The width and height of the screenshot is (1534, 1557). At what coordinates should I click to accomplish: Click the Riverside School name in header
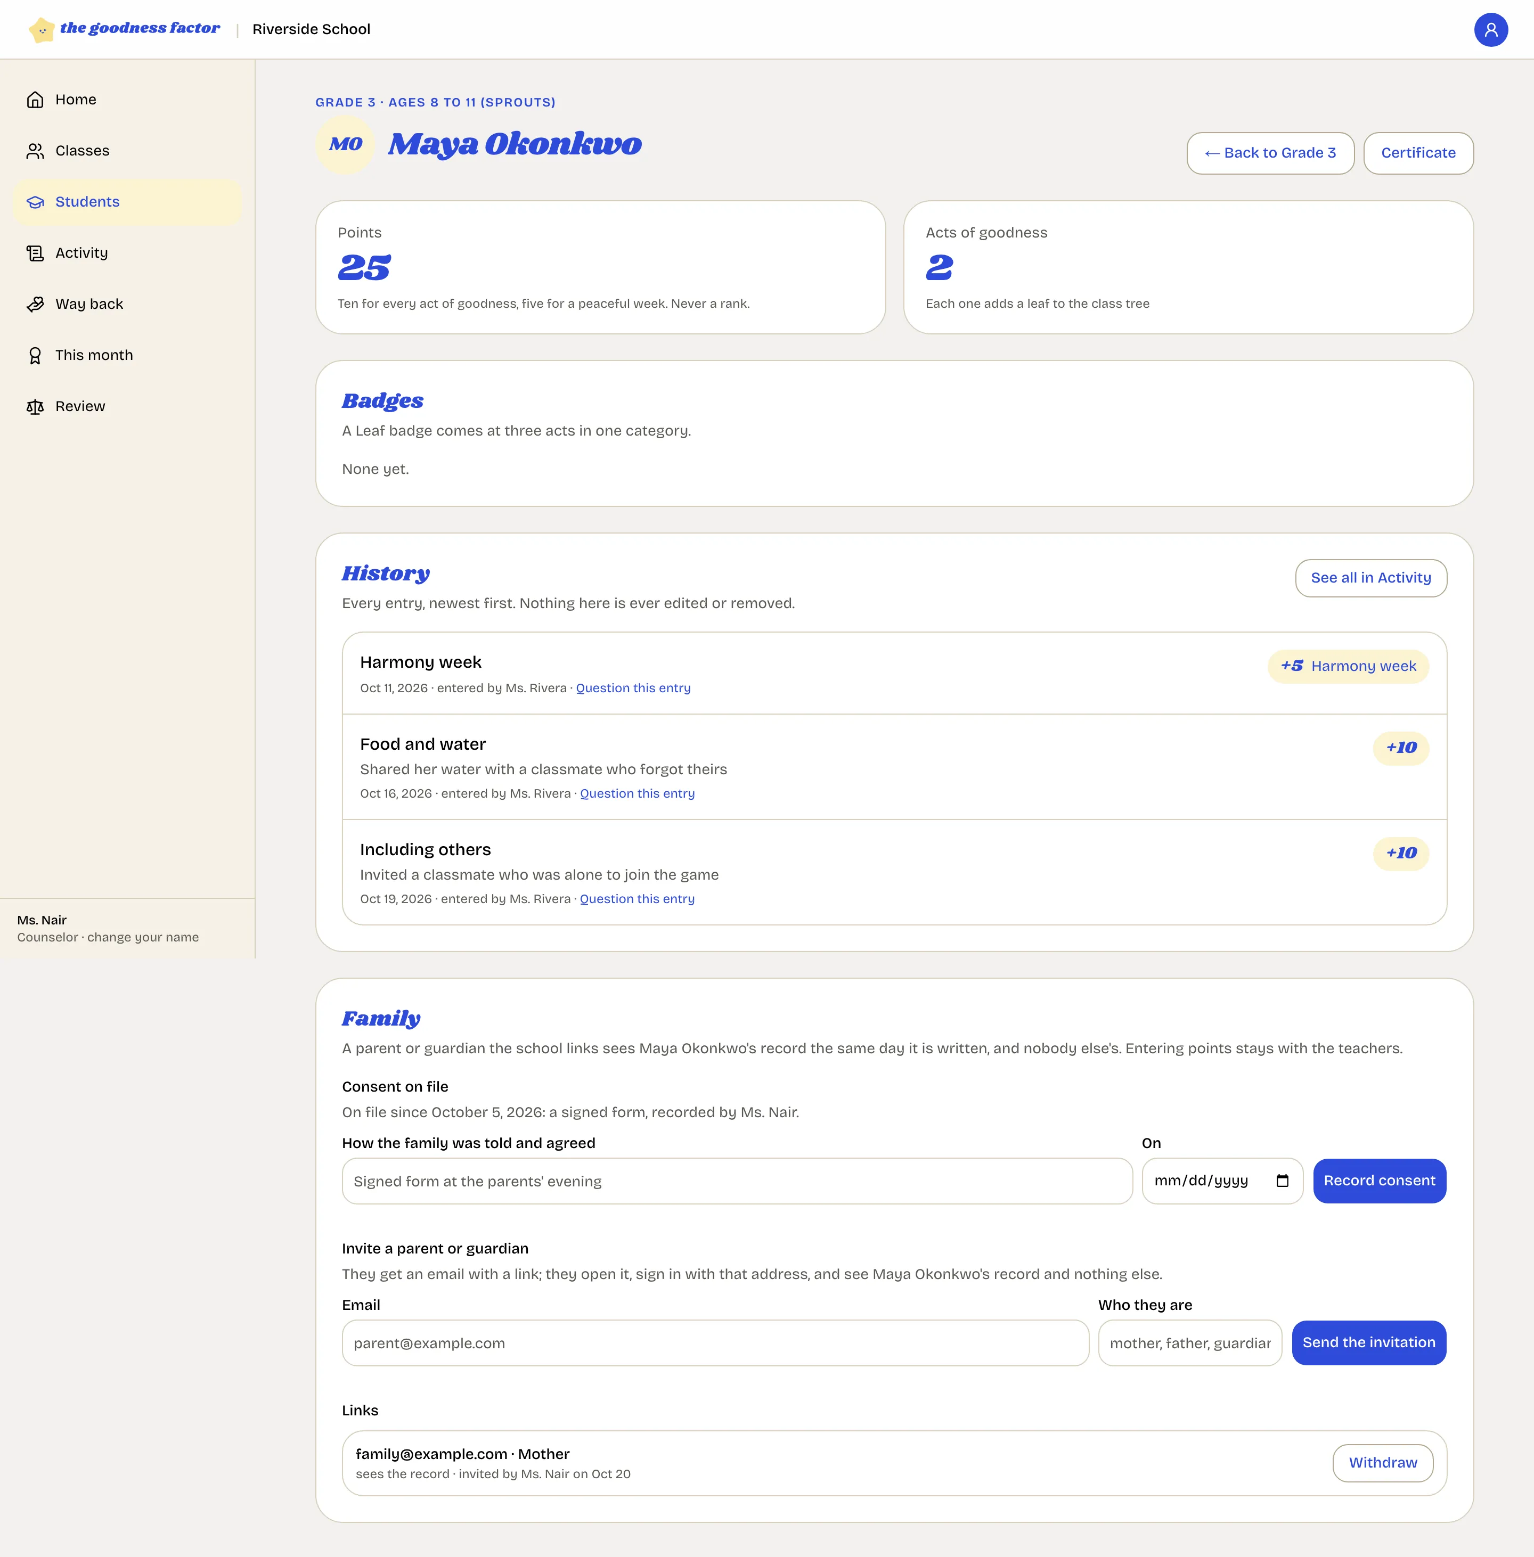pyautogui.click(x=311, y=30)
